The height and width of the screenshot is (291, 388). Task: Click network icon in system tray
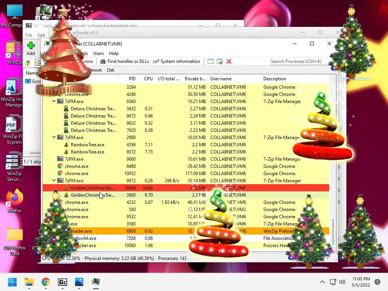[x=333, y=282]
